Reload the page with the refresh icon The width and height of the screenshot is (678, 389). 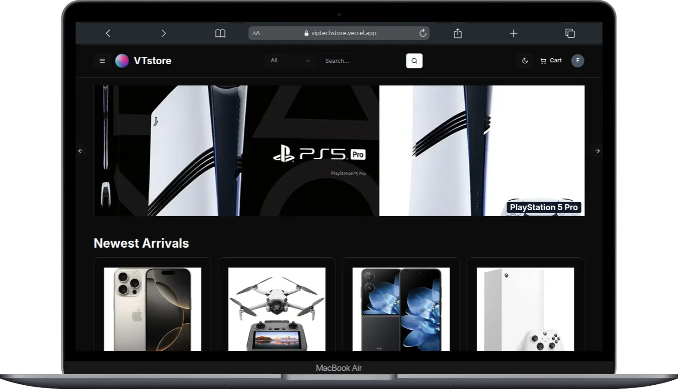pos(422,33)
